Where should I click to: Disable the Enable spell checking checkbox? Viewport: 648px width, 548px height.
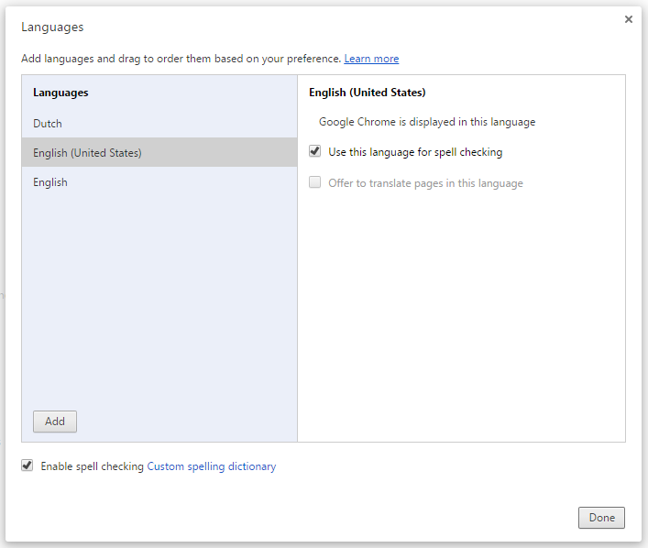pyautogui.click(x=27, y=466)
